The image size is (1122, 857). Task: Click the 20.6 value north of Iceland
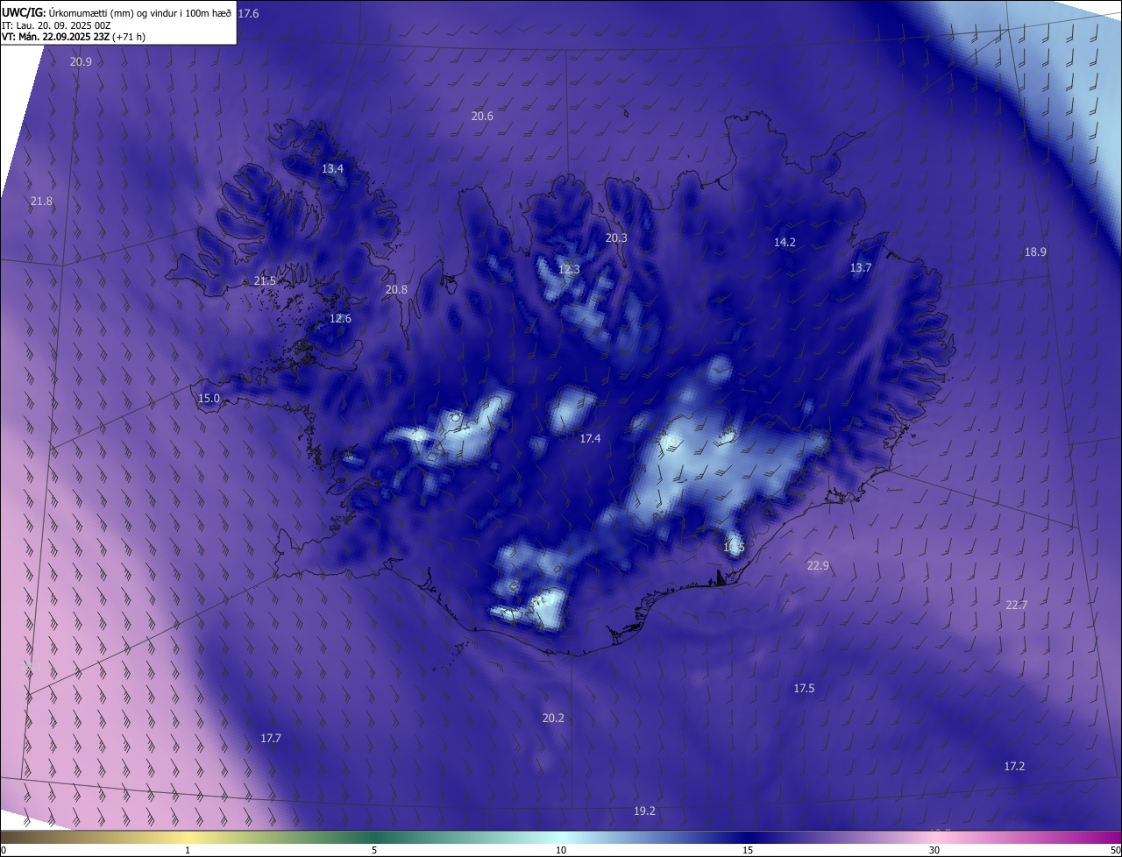pos(482,117)
